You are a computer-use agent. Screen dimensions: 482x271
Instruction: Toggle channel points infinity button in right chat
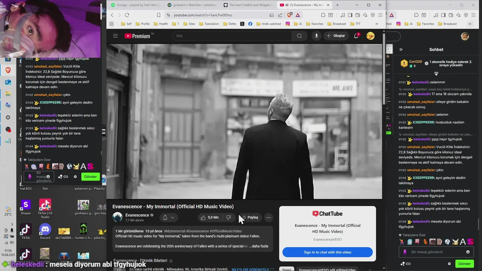point(406,264)
